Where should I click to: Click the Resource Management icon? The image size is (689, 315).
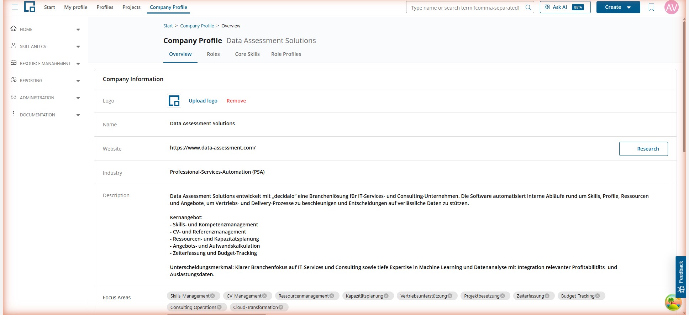click(14, 63)
